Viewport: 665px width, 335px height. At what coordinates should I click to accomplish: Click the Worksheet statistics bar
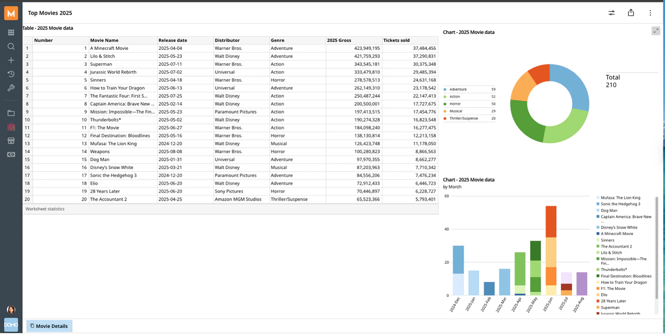click(x=231, y=209)
